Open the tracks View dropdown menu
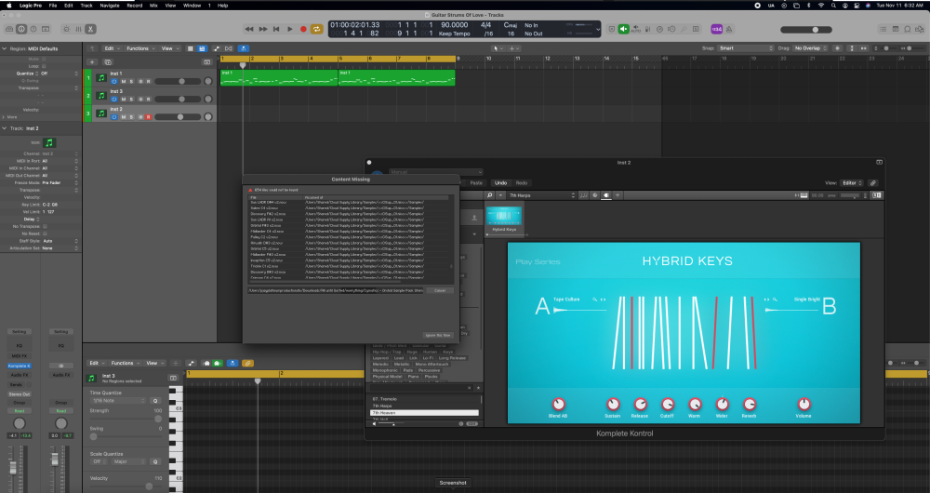The height and width of the screenshot is (493, 930). pyautogui.click(x=169, y=48)
